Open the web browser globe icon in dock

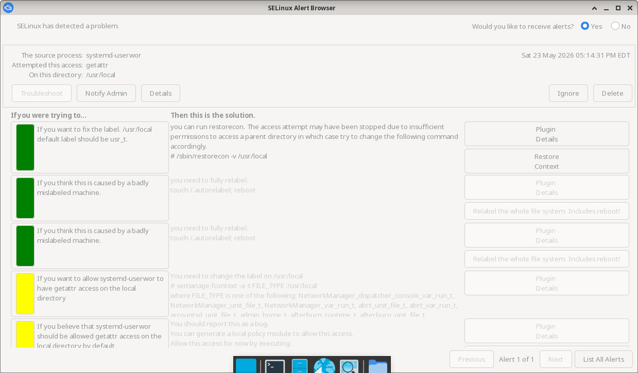[x=324, y=366]
